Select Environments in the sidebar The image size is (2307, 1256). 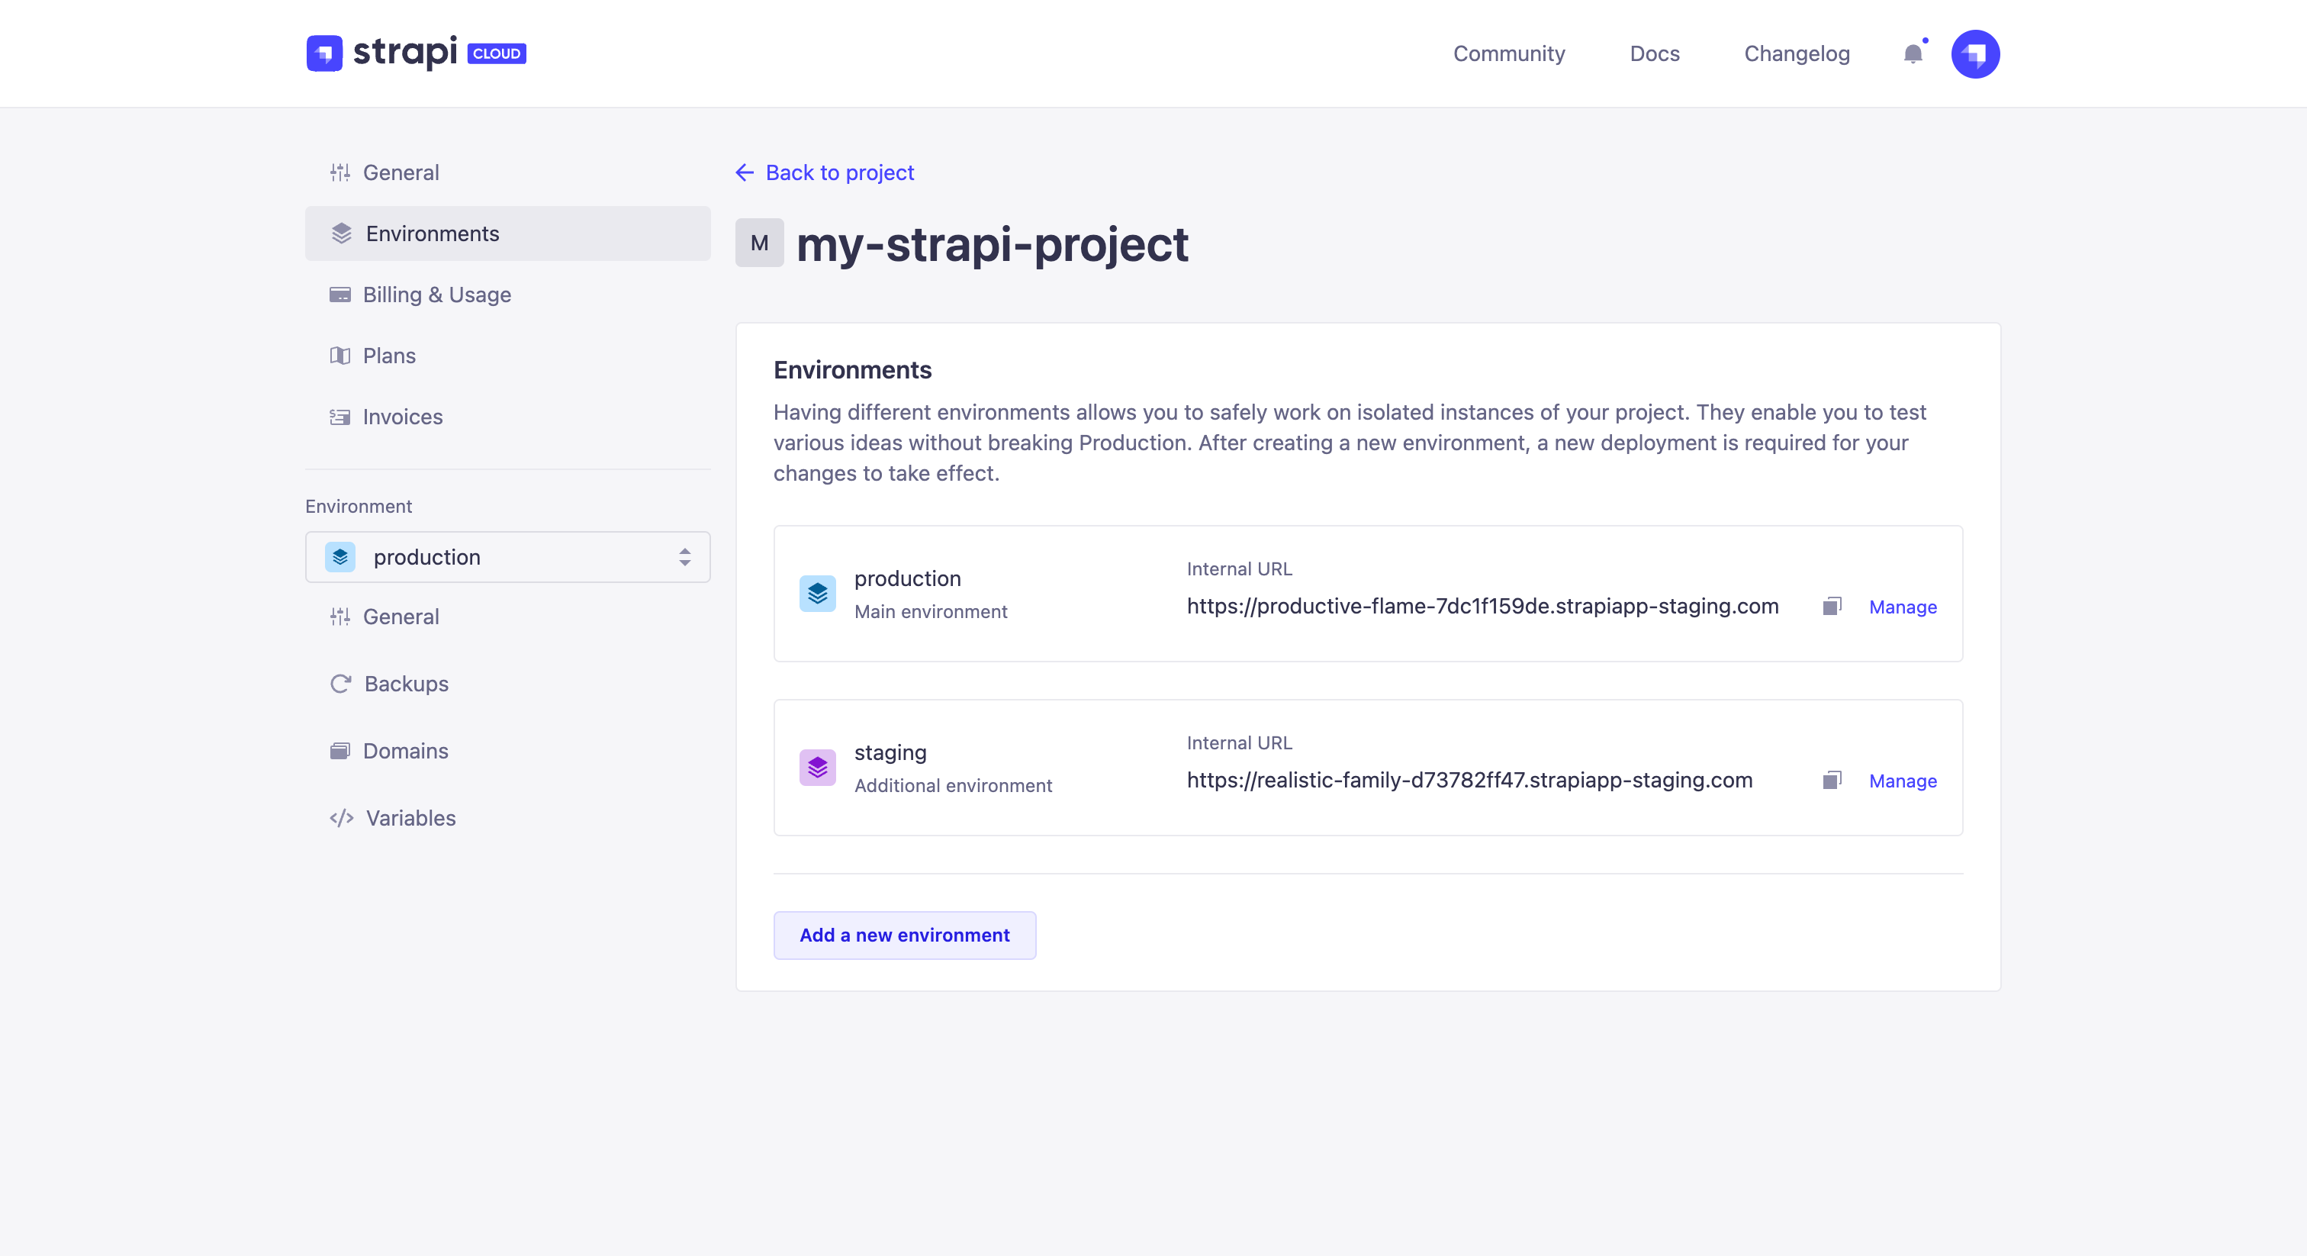[x=433, y=233]
